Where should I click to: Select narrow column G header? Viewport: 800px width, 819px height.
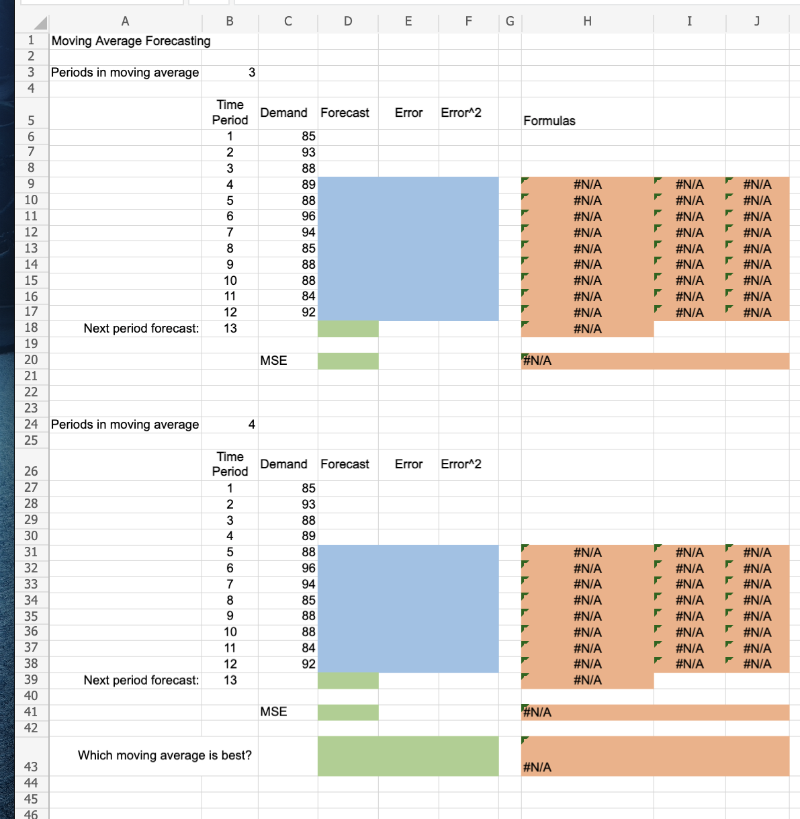(x=510, y=21)
